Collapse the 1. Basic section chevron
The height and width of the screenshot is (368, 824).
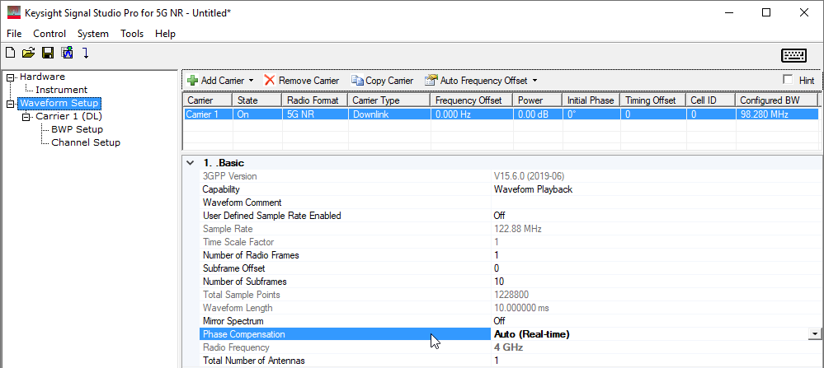pyautogui.click(x=191, y=163)
